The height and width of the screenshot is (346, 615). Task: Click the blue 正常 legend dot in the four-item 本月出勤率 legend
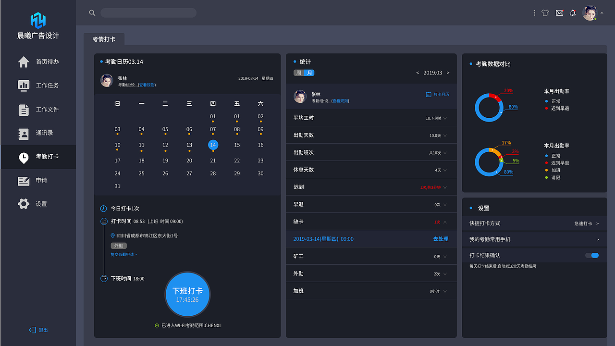click(x=546, y=156)
